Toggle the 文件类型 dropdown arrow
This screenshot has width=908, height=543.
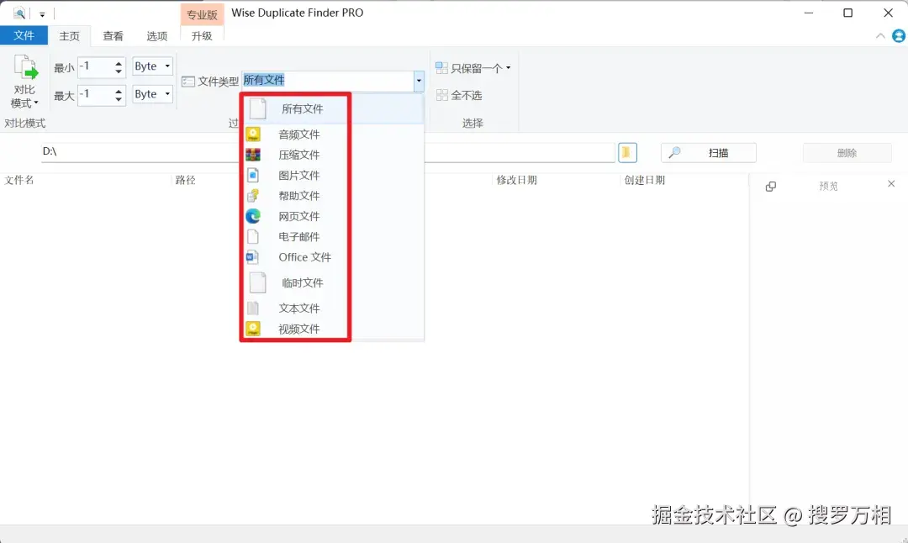point(419,81)
